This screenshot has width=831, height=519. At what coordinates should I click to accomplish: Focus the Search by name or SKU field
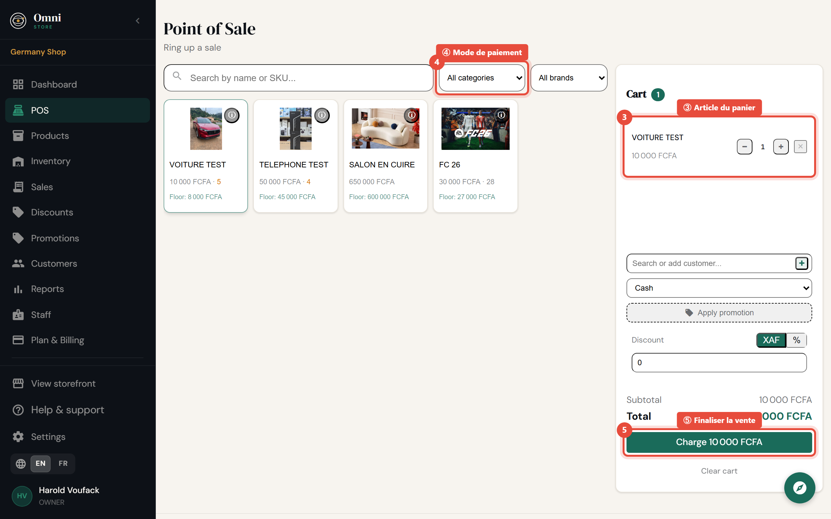pyautogui.click(x=298, y=78)
